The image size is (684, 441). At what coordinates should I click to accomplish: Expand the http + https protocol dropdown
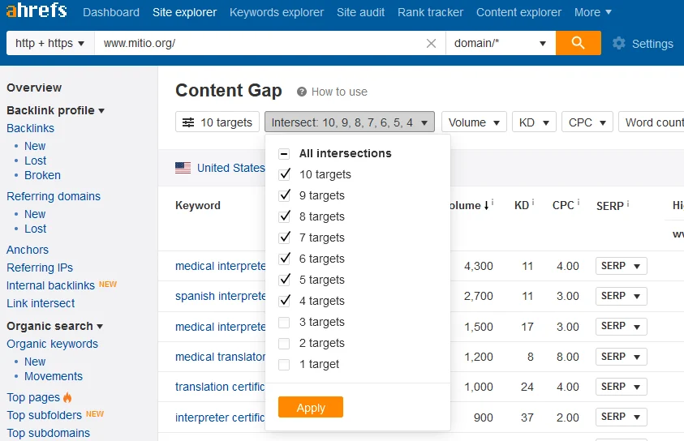point(50,43)
